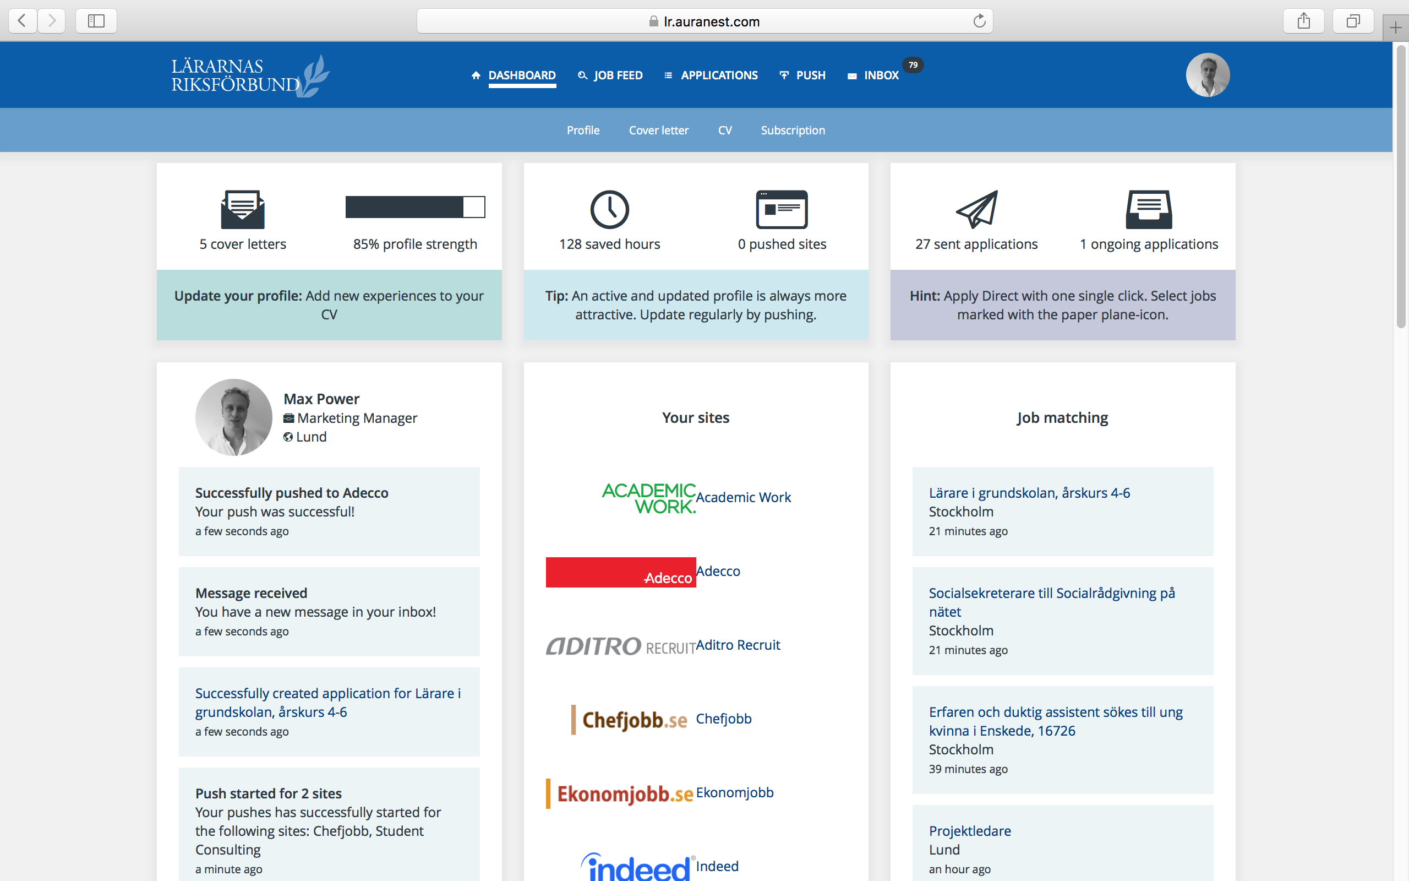Click the pushed sites browser icon

click(x=782, y=209)
